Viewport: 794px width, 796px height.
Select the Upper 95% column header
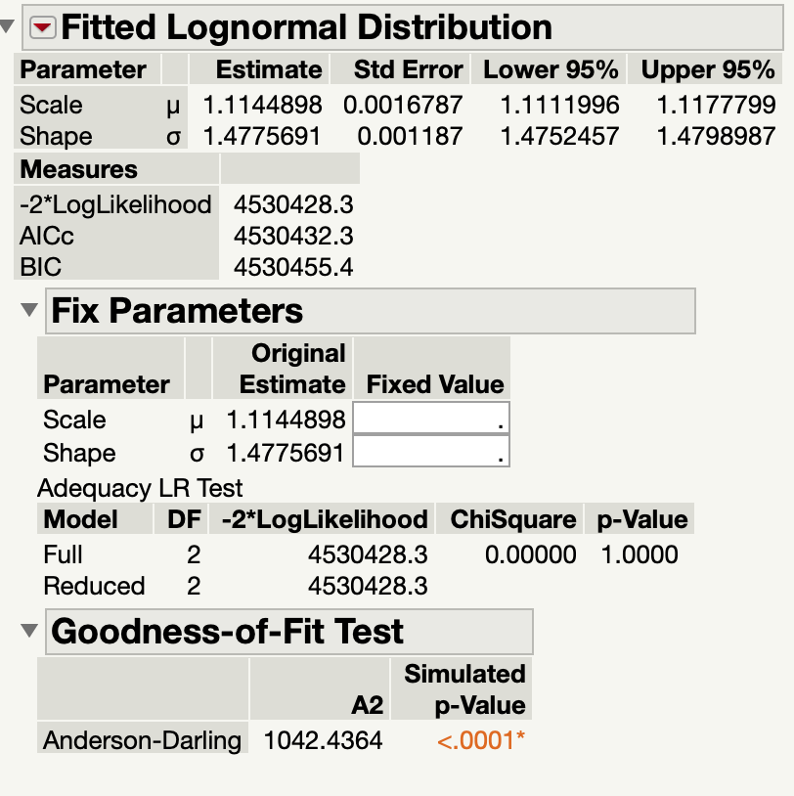click(705, 69)
